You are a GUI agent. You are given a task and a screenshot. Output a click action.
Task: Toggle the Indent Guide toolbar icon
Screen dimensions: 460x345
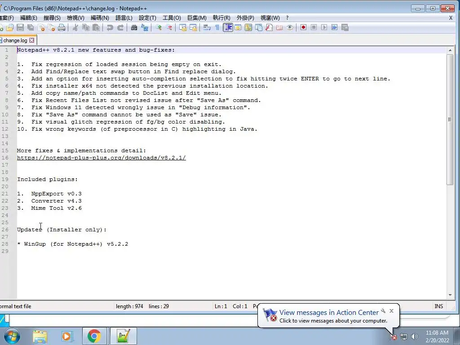(228, 27)
